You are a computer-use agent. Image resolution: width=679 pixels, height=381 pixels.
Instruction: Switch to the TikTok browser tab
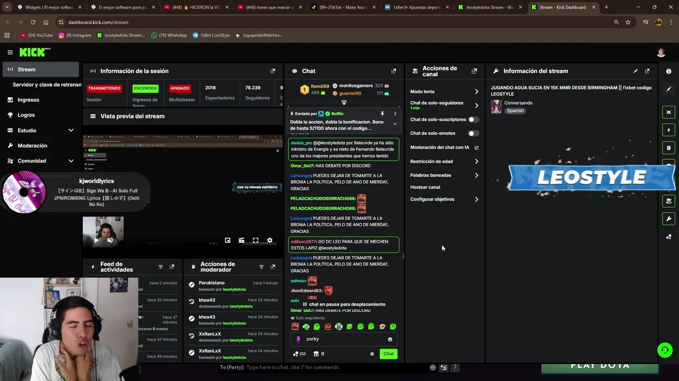pos(343,7)
